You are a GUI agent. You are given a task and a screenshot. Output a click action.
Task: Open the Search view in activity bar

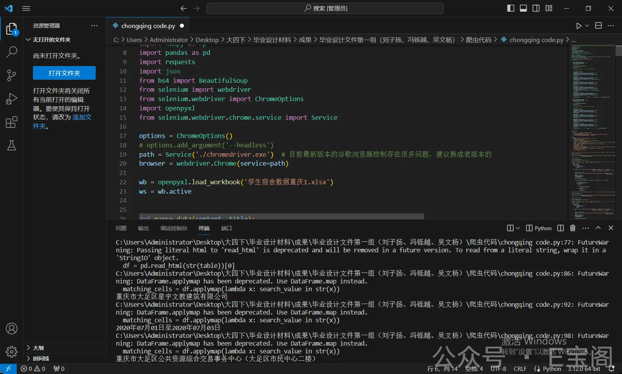pyautogui.click(x=12, y=52)
